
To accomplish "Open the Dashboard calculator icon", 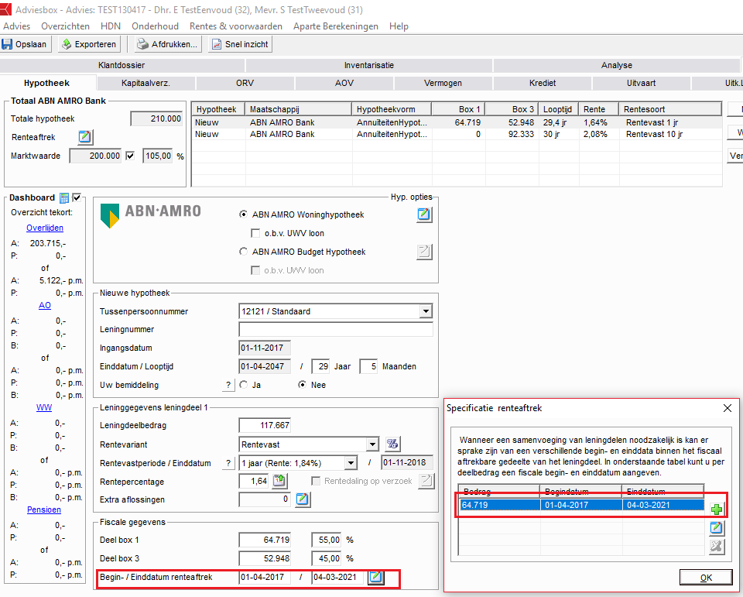I will (64, 197).
